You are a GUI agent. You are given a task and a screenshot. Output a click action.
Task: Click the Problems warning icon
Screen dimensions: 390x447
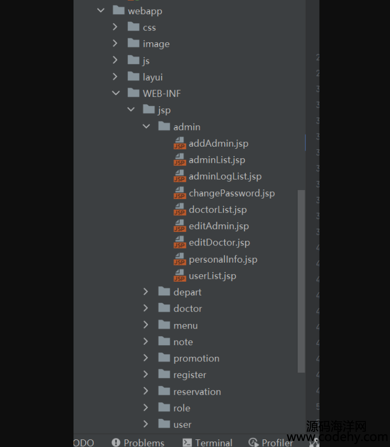click(116, 442)
